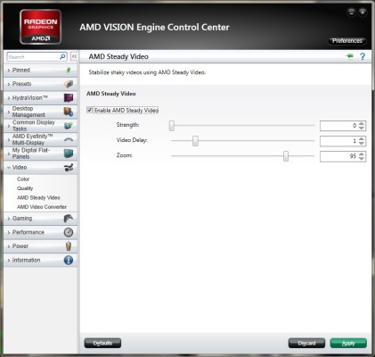Increase Video Delay with up arrow
This screenshot has width=375, height=357.
[x=362, y=138]
